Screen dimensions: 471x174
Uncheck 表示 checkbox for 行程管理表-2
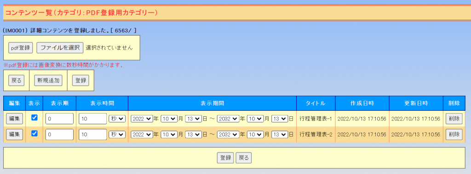[34, 134]
